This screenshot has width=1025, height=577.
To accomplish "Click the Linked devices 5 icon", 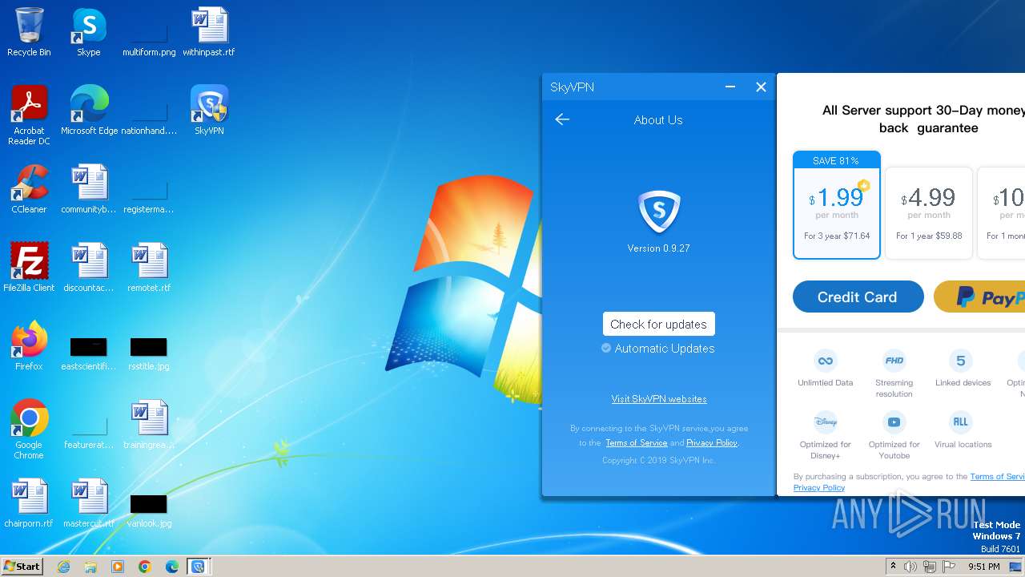I will (x=961, y=361).
